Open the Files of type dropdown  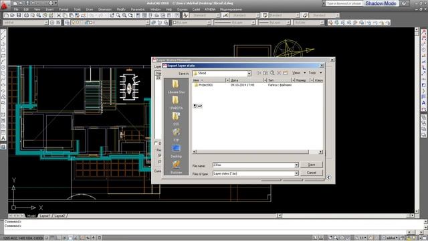point(296,173)
